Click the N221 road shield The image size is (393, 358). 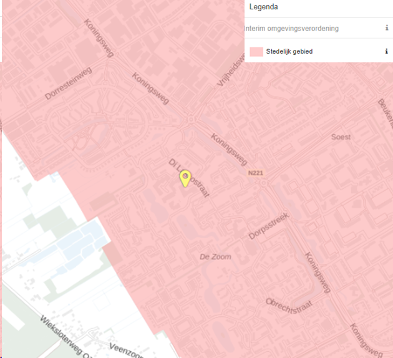click(x=255, y=173)
